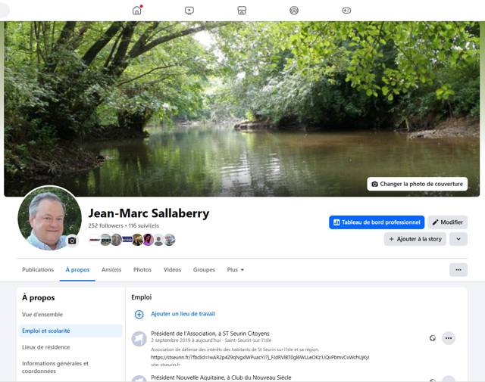Open the Video (Watch) tab icon
This screenshot has height=382, width=485.
(189, 11)
